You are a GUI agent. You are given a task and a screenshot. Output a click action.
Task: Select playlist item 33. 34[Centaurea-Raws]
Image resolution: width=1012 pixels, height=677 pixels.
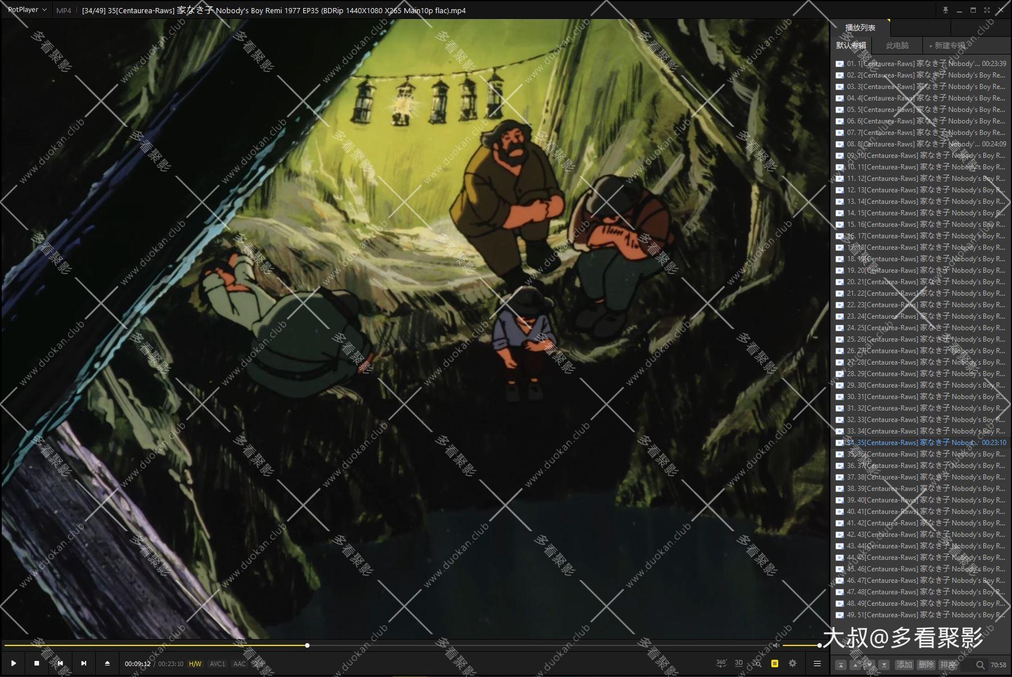click(x=921, y=431)
